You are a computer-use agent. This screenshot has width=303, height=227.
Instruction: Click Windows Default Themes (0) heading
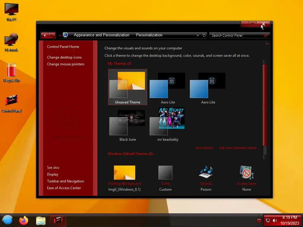(130, 154)
